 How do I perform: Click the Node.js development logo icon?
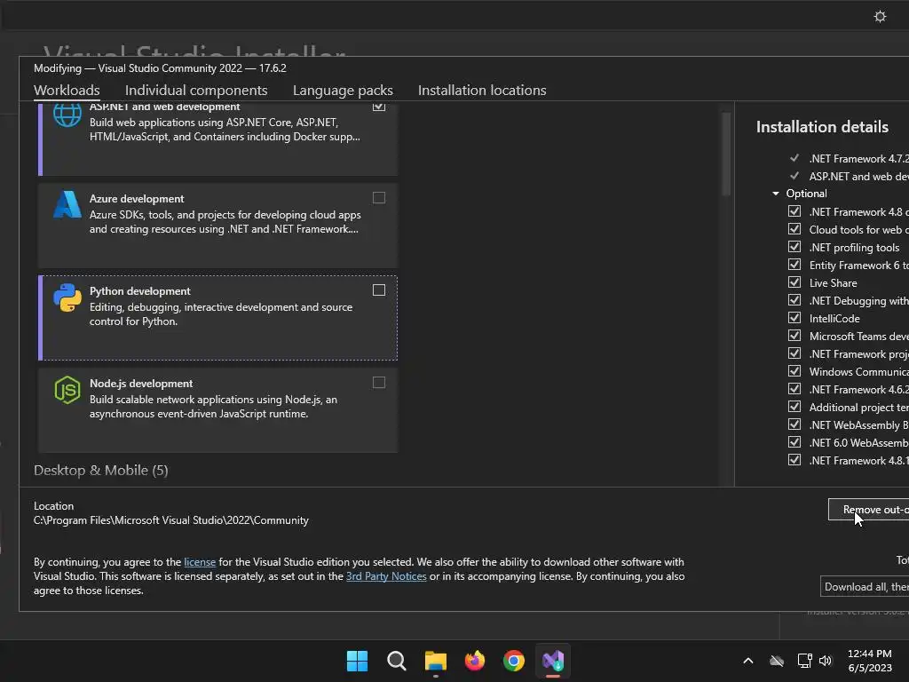(x=67, y=390)
